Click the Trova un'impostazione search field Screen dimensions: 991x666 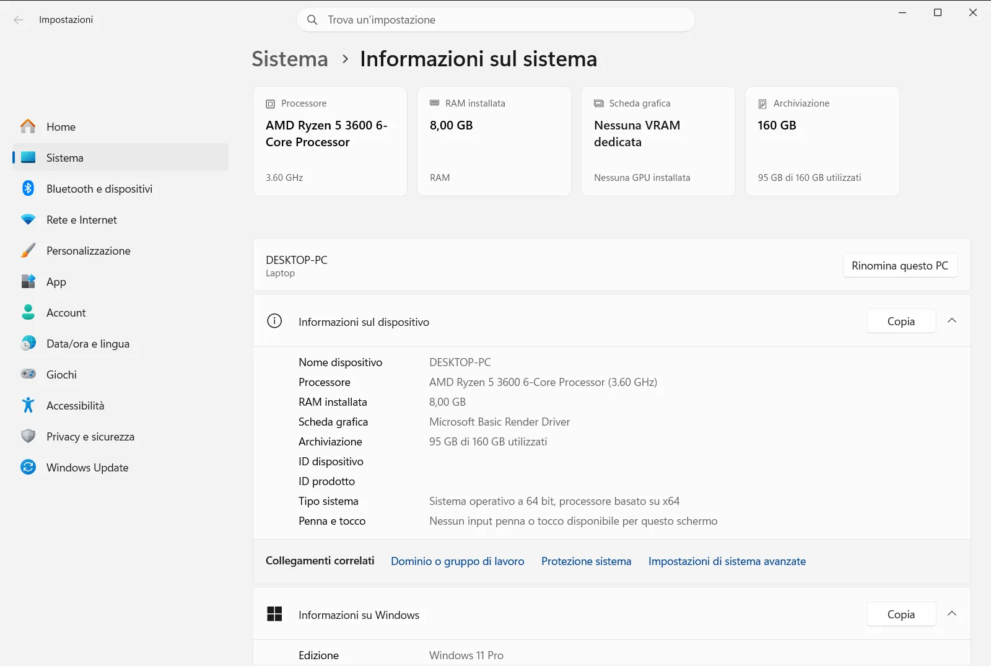496,20
